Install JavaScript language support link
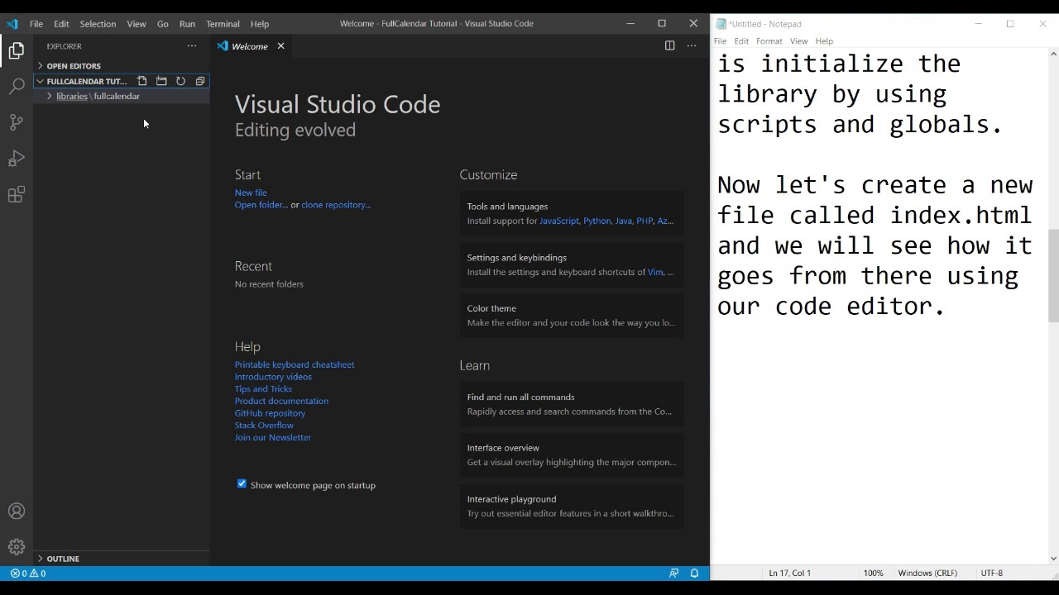This screenshot has width=1059, height=595. coord(559,221)
